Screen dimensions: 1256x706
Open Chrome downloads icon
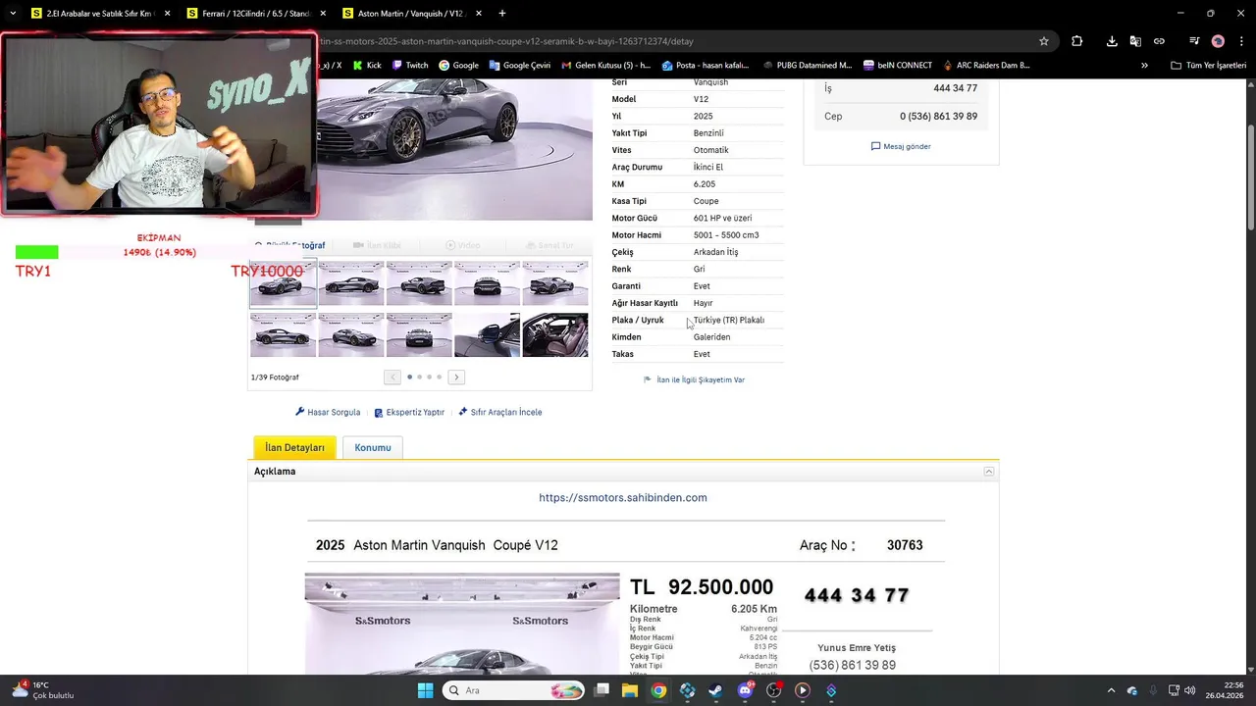pyautogui.click(x=1112, y=41)
